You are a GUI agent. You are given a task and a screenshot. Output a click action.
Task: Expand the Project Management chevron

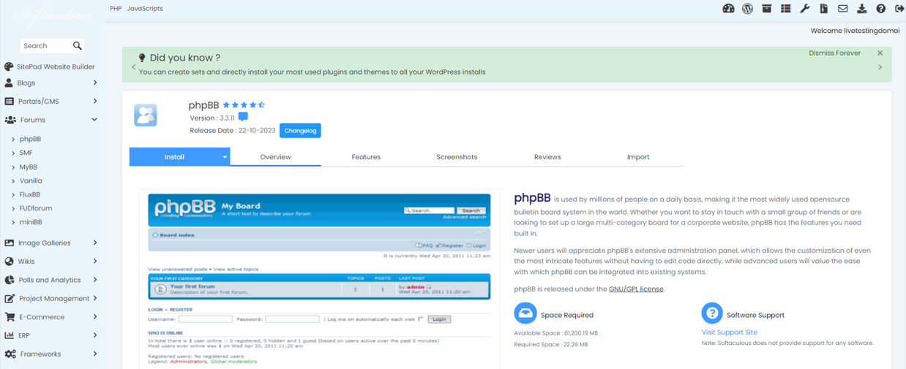(x=94, y=298)
